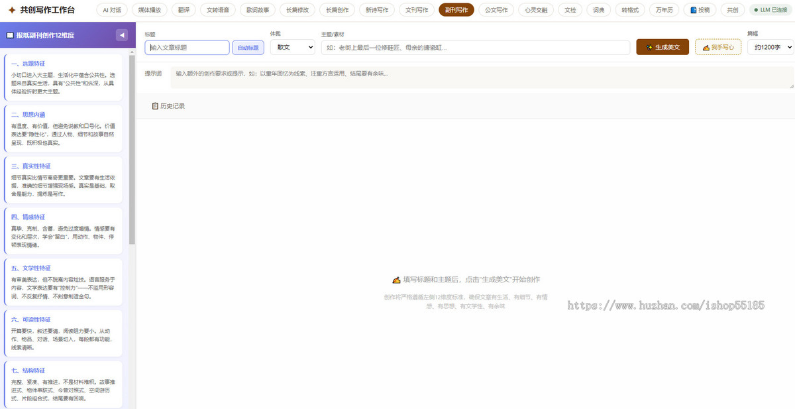Viewport: 795px width, 409px height.
Task: Select the 文刊写作 tab
Action: tap(417, 10)
